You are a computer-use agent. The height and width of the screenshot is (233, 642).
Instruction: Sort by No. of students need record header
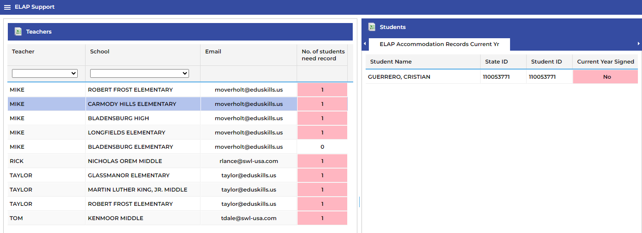pos(322,55)
